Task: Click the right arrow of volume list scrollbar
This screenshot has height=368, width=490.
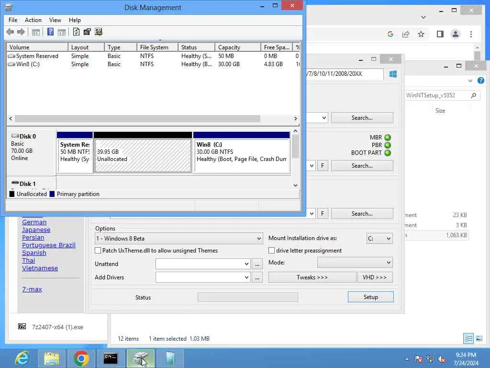Action: (x=295, y=119)
